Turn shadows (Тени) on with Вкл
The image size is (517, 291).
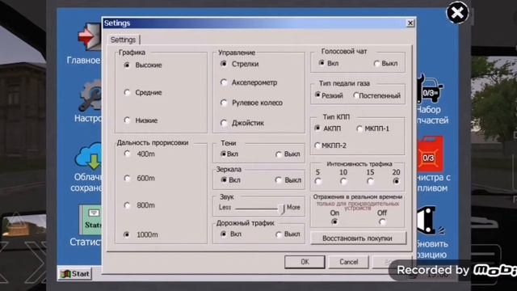[223, 154]
